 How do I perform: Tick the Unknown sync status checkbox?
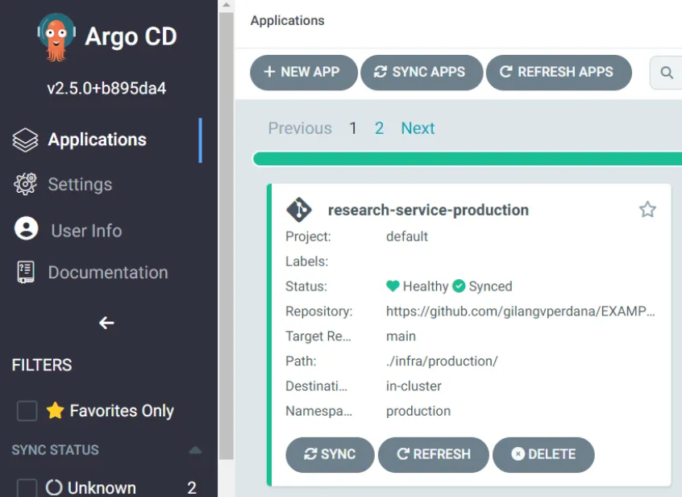point(27,488)
